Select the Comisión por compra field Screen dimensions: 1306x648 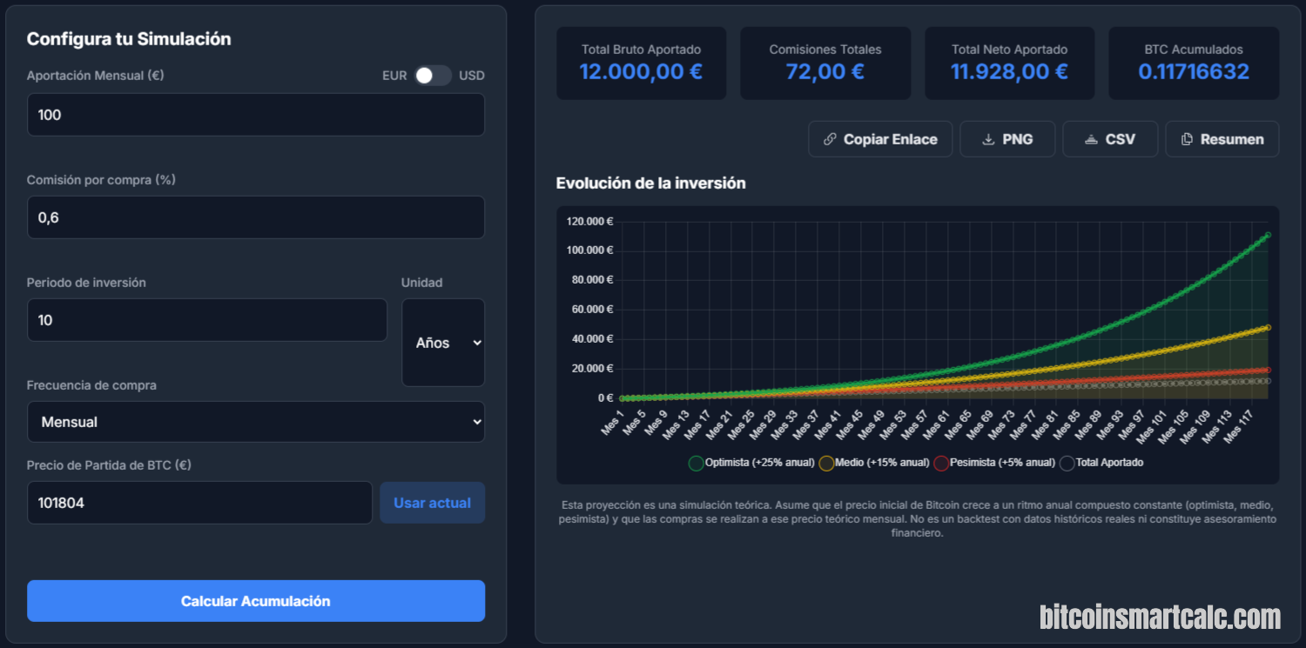256,217
